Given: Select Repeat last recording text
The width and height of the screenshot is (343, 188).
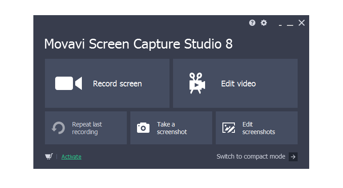Looking at the screenshot, I should (87, 128).
